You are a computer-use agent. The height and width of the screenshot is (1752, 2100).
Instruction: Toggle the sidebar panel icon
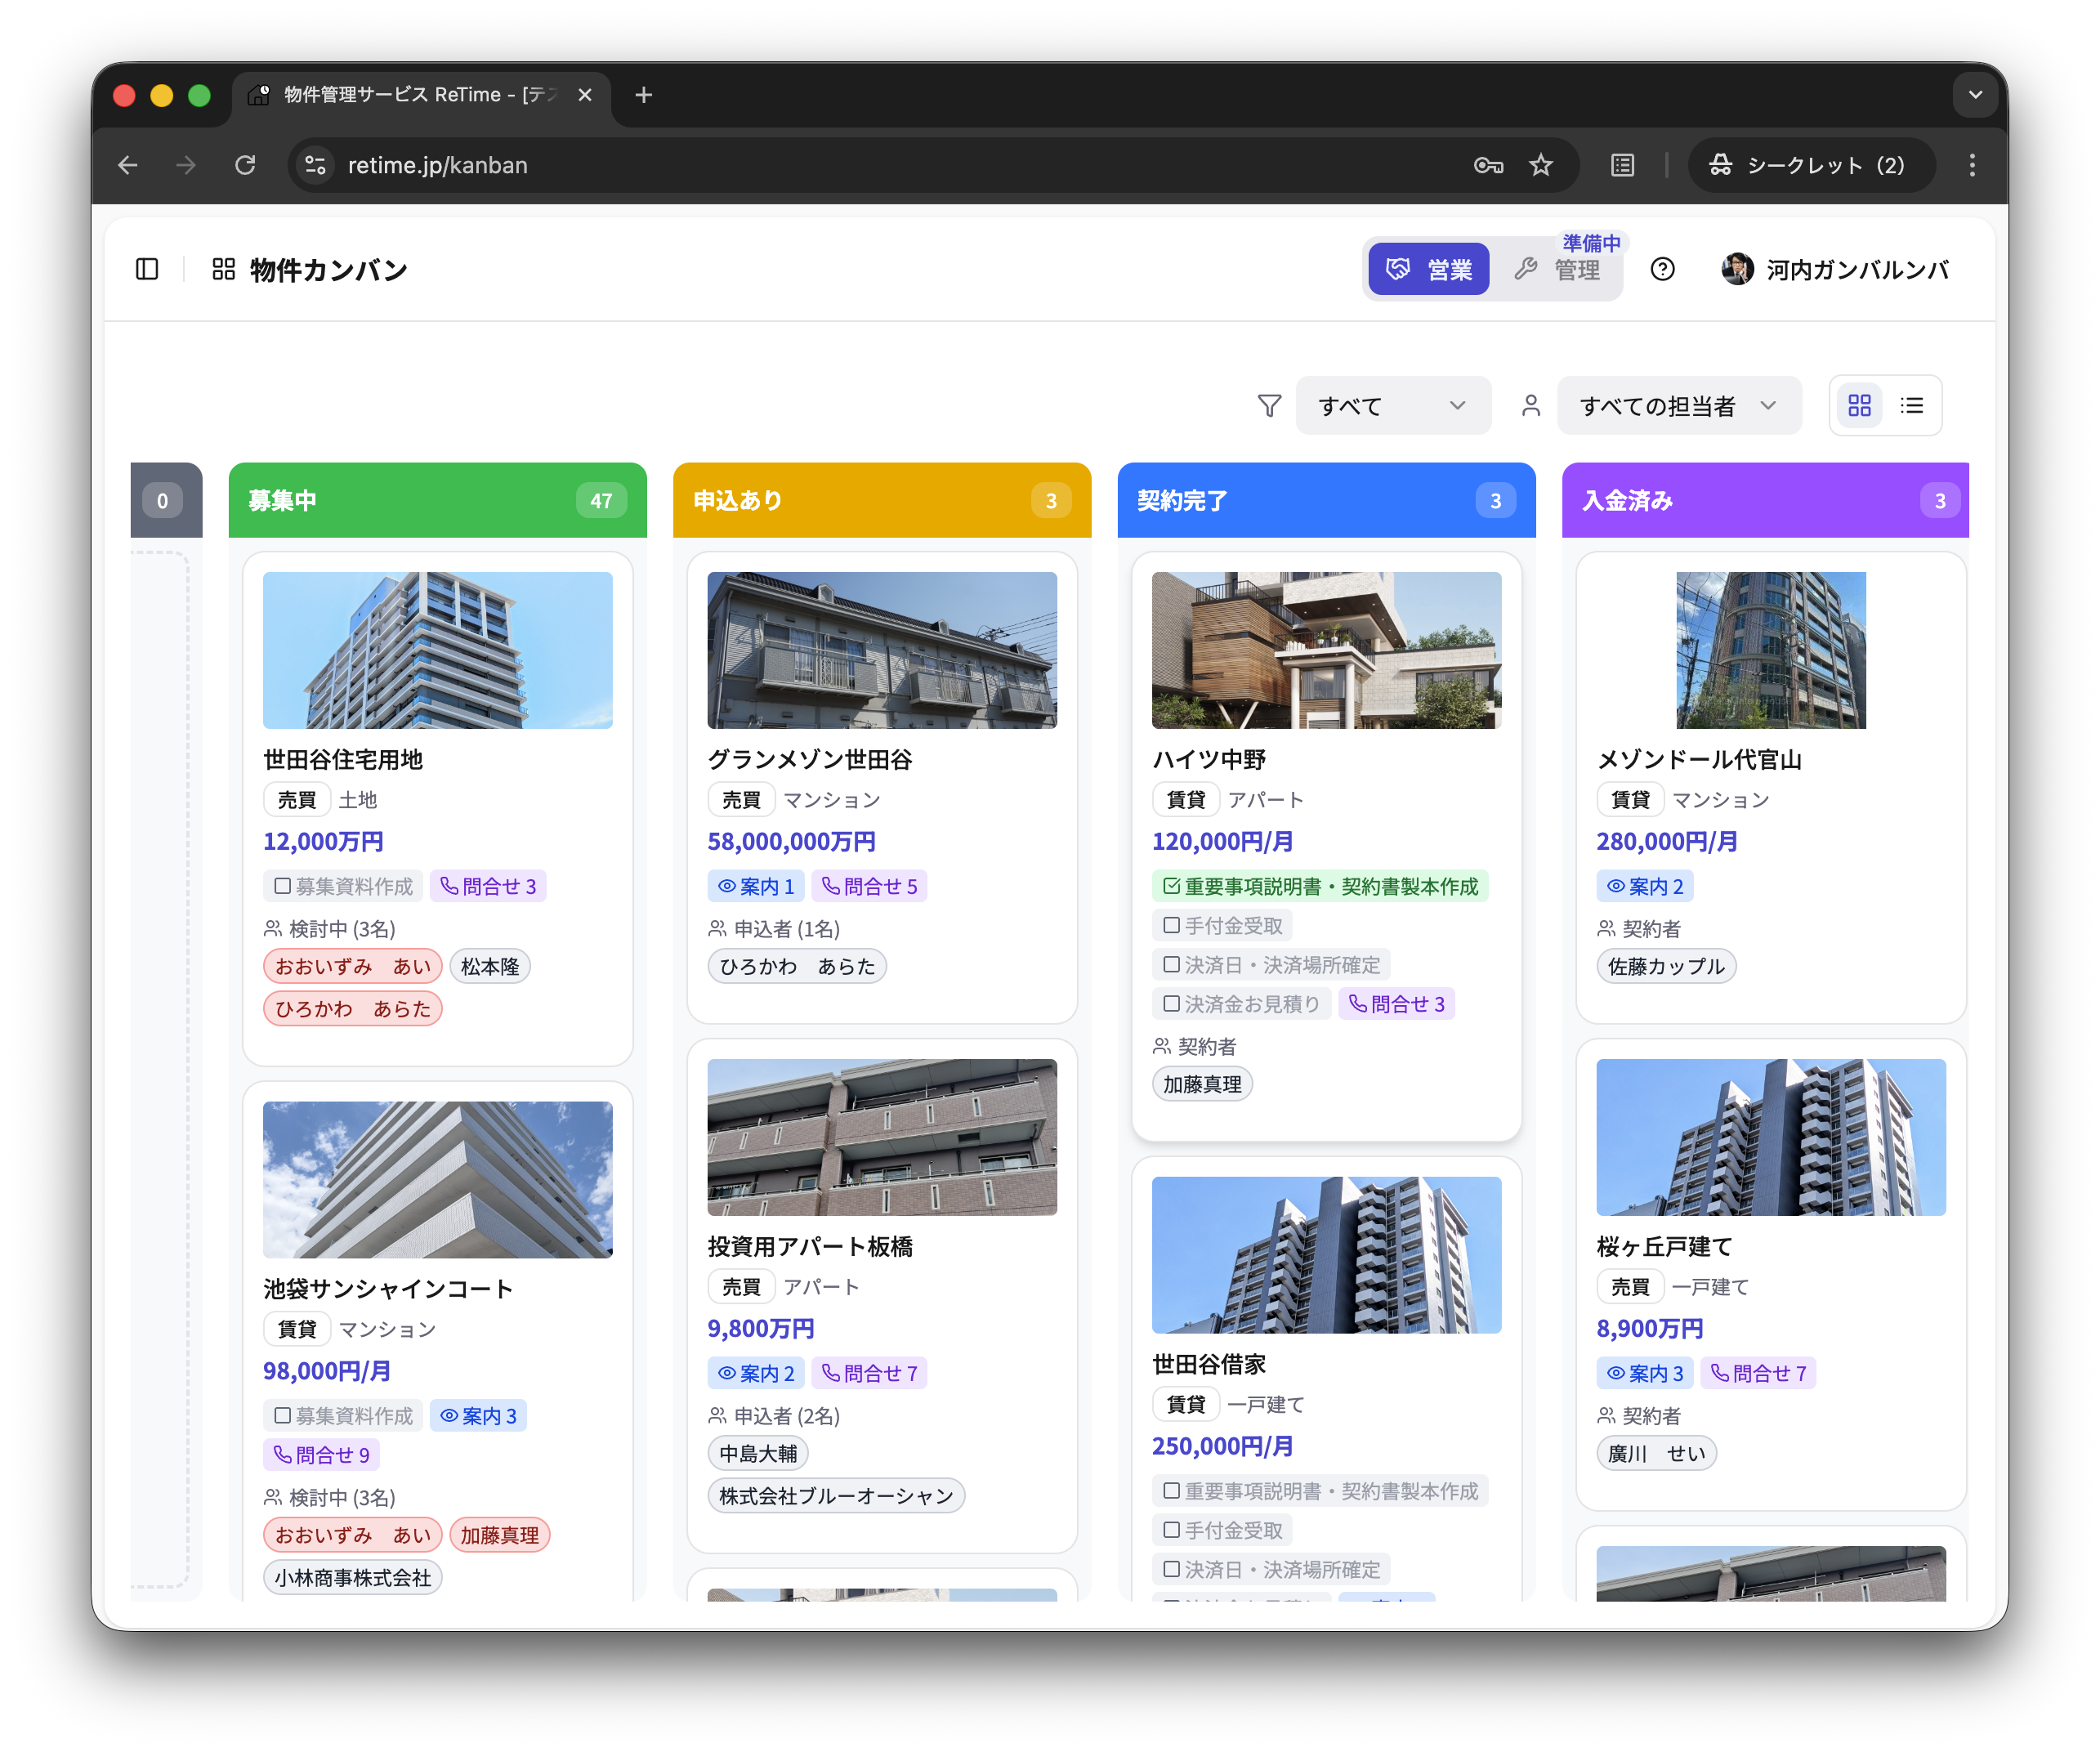(x=147, y=269)
